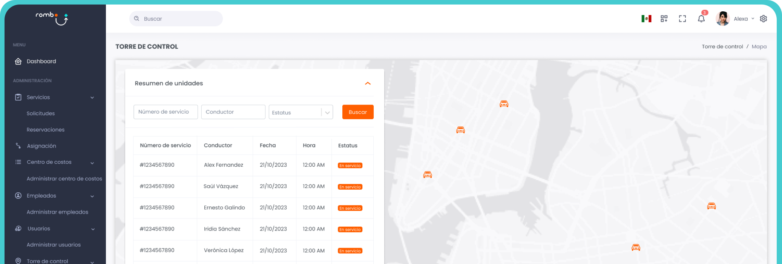Click the Torre de control pin icon

pos(18,261)
